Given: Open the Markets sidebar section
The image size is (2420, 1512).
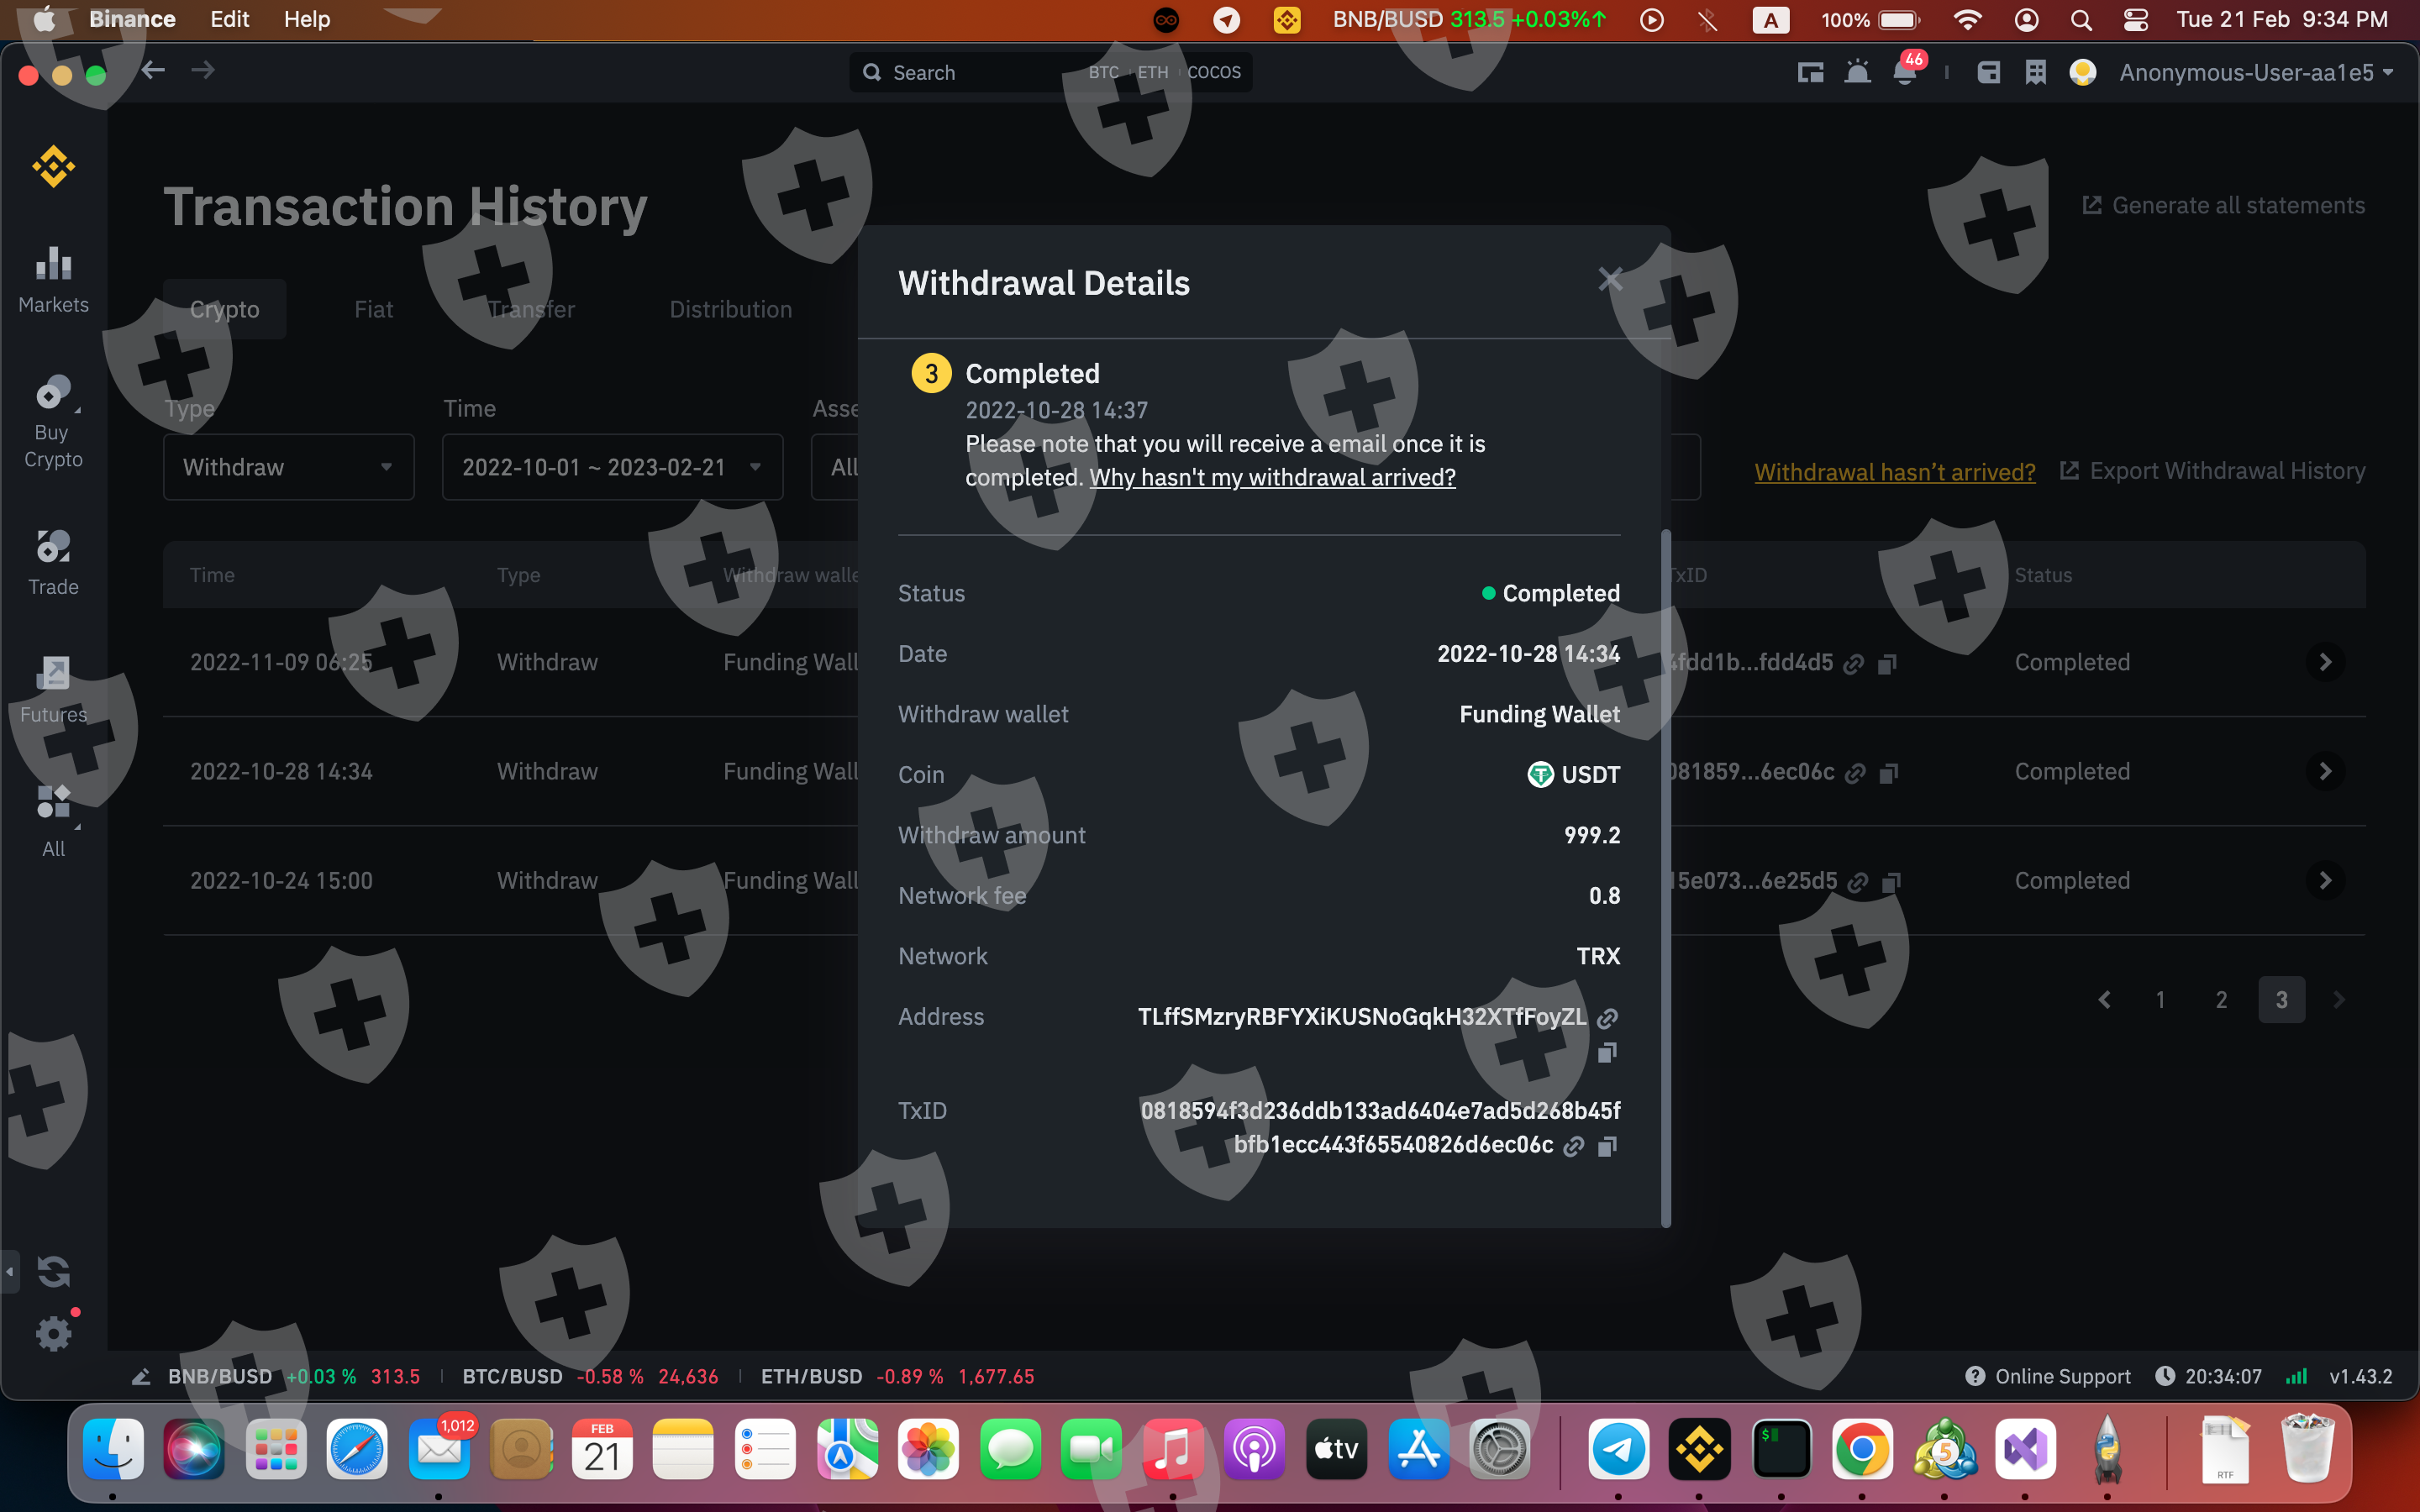Looking at the screenshot, I should (53, 280).
